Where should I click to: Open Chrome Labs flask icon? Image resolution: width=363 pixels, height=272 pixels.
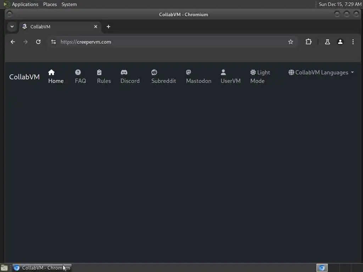coord(327,42)
